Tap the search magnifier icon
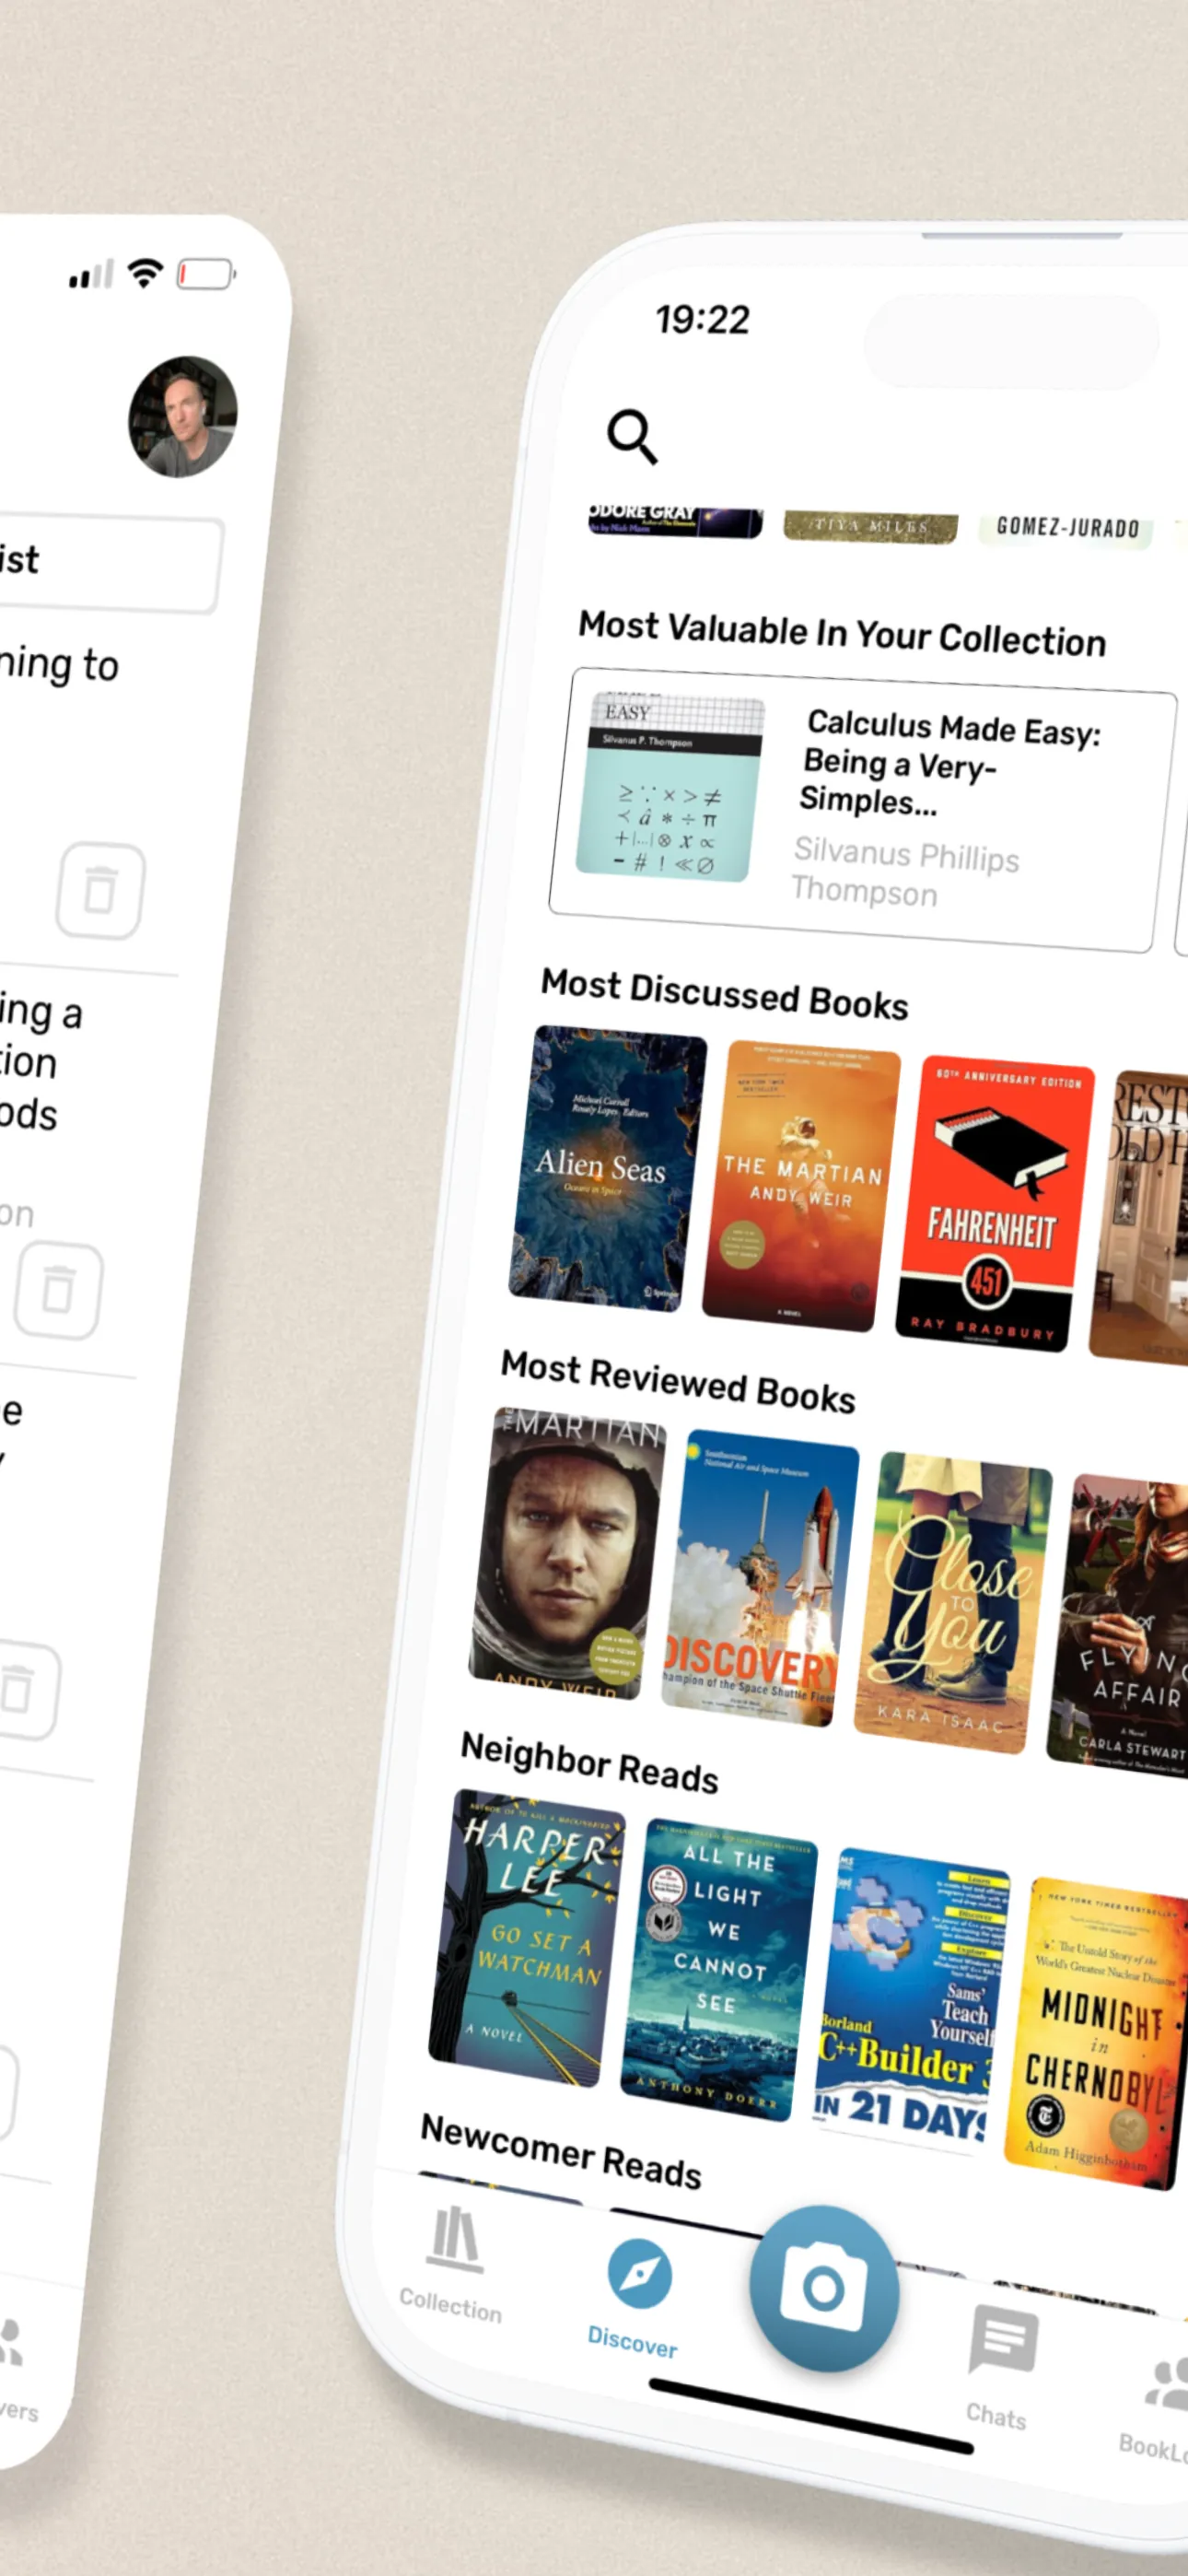Viewport: 1188px width, 2576px height. coord(632,436)
